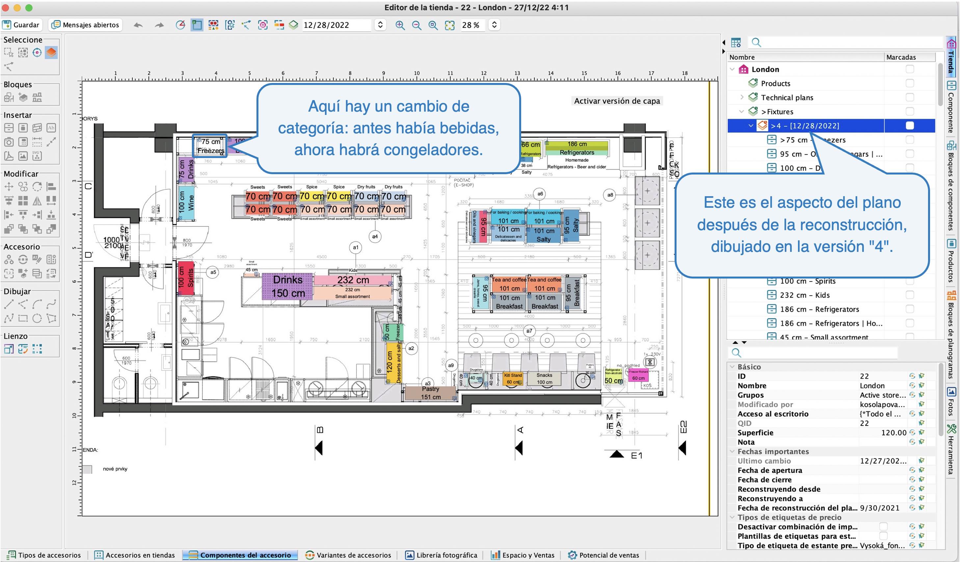This screenshot has height=562, width=960.
Task: Collapse the >4 – [12/28/2022] node
Action: click(751, 126)
